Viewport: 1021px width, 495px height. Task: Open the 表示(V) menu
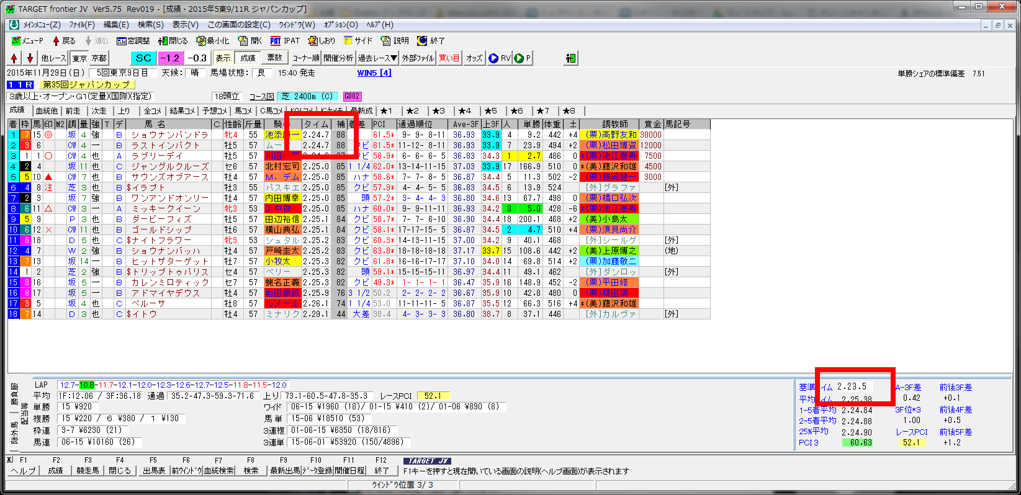185,25
